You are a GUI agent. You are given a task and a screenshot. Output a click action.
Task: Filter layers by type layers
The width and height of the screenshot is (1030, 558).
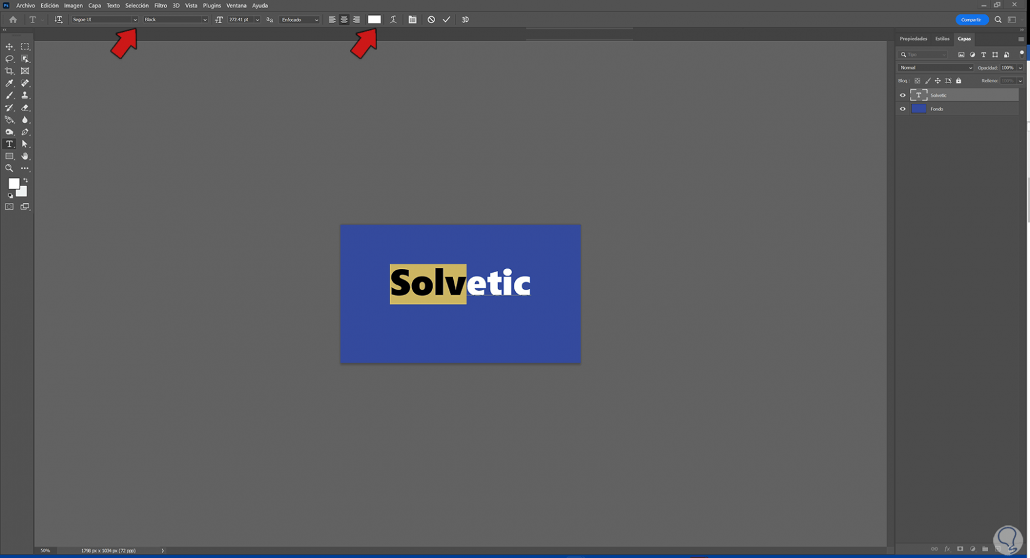coord(984,55)
